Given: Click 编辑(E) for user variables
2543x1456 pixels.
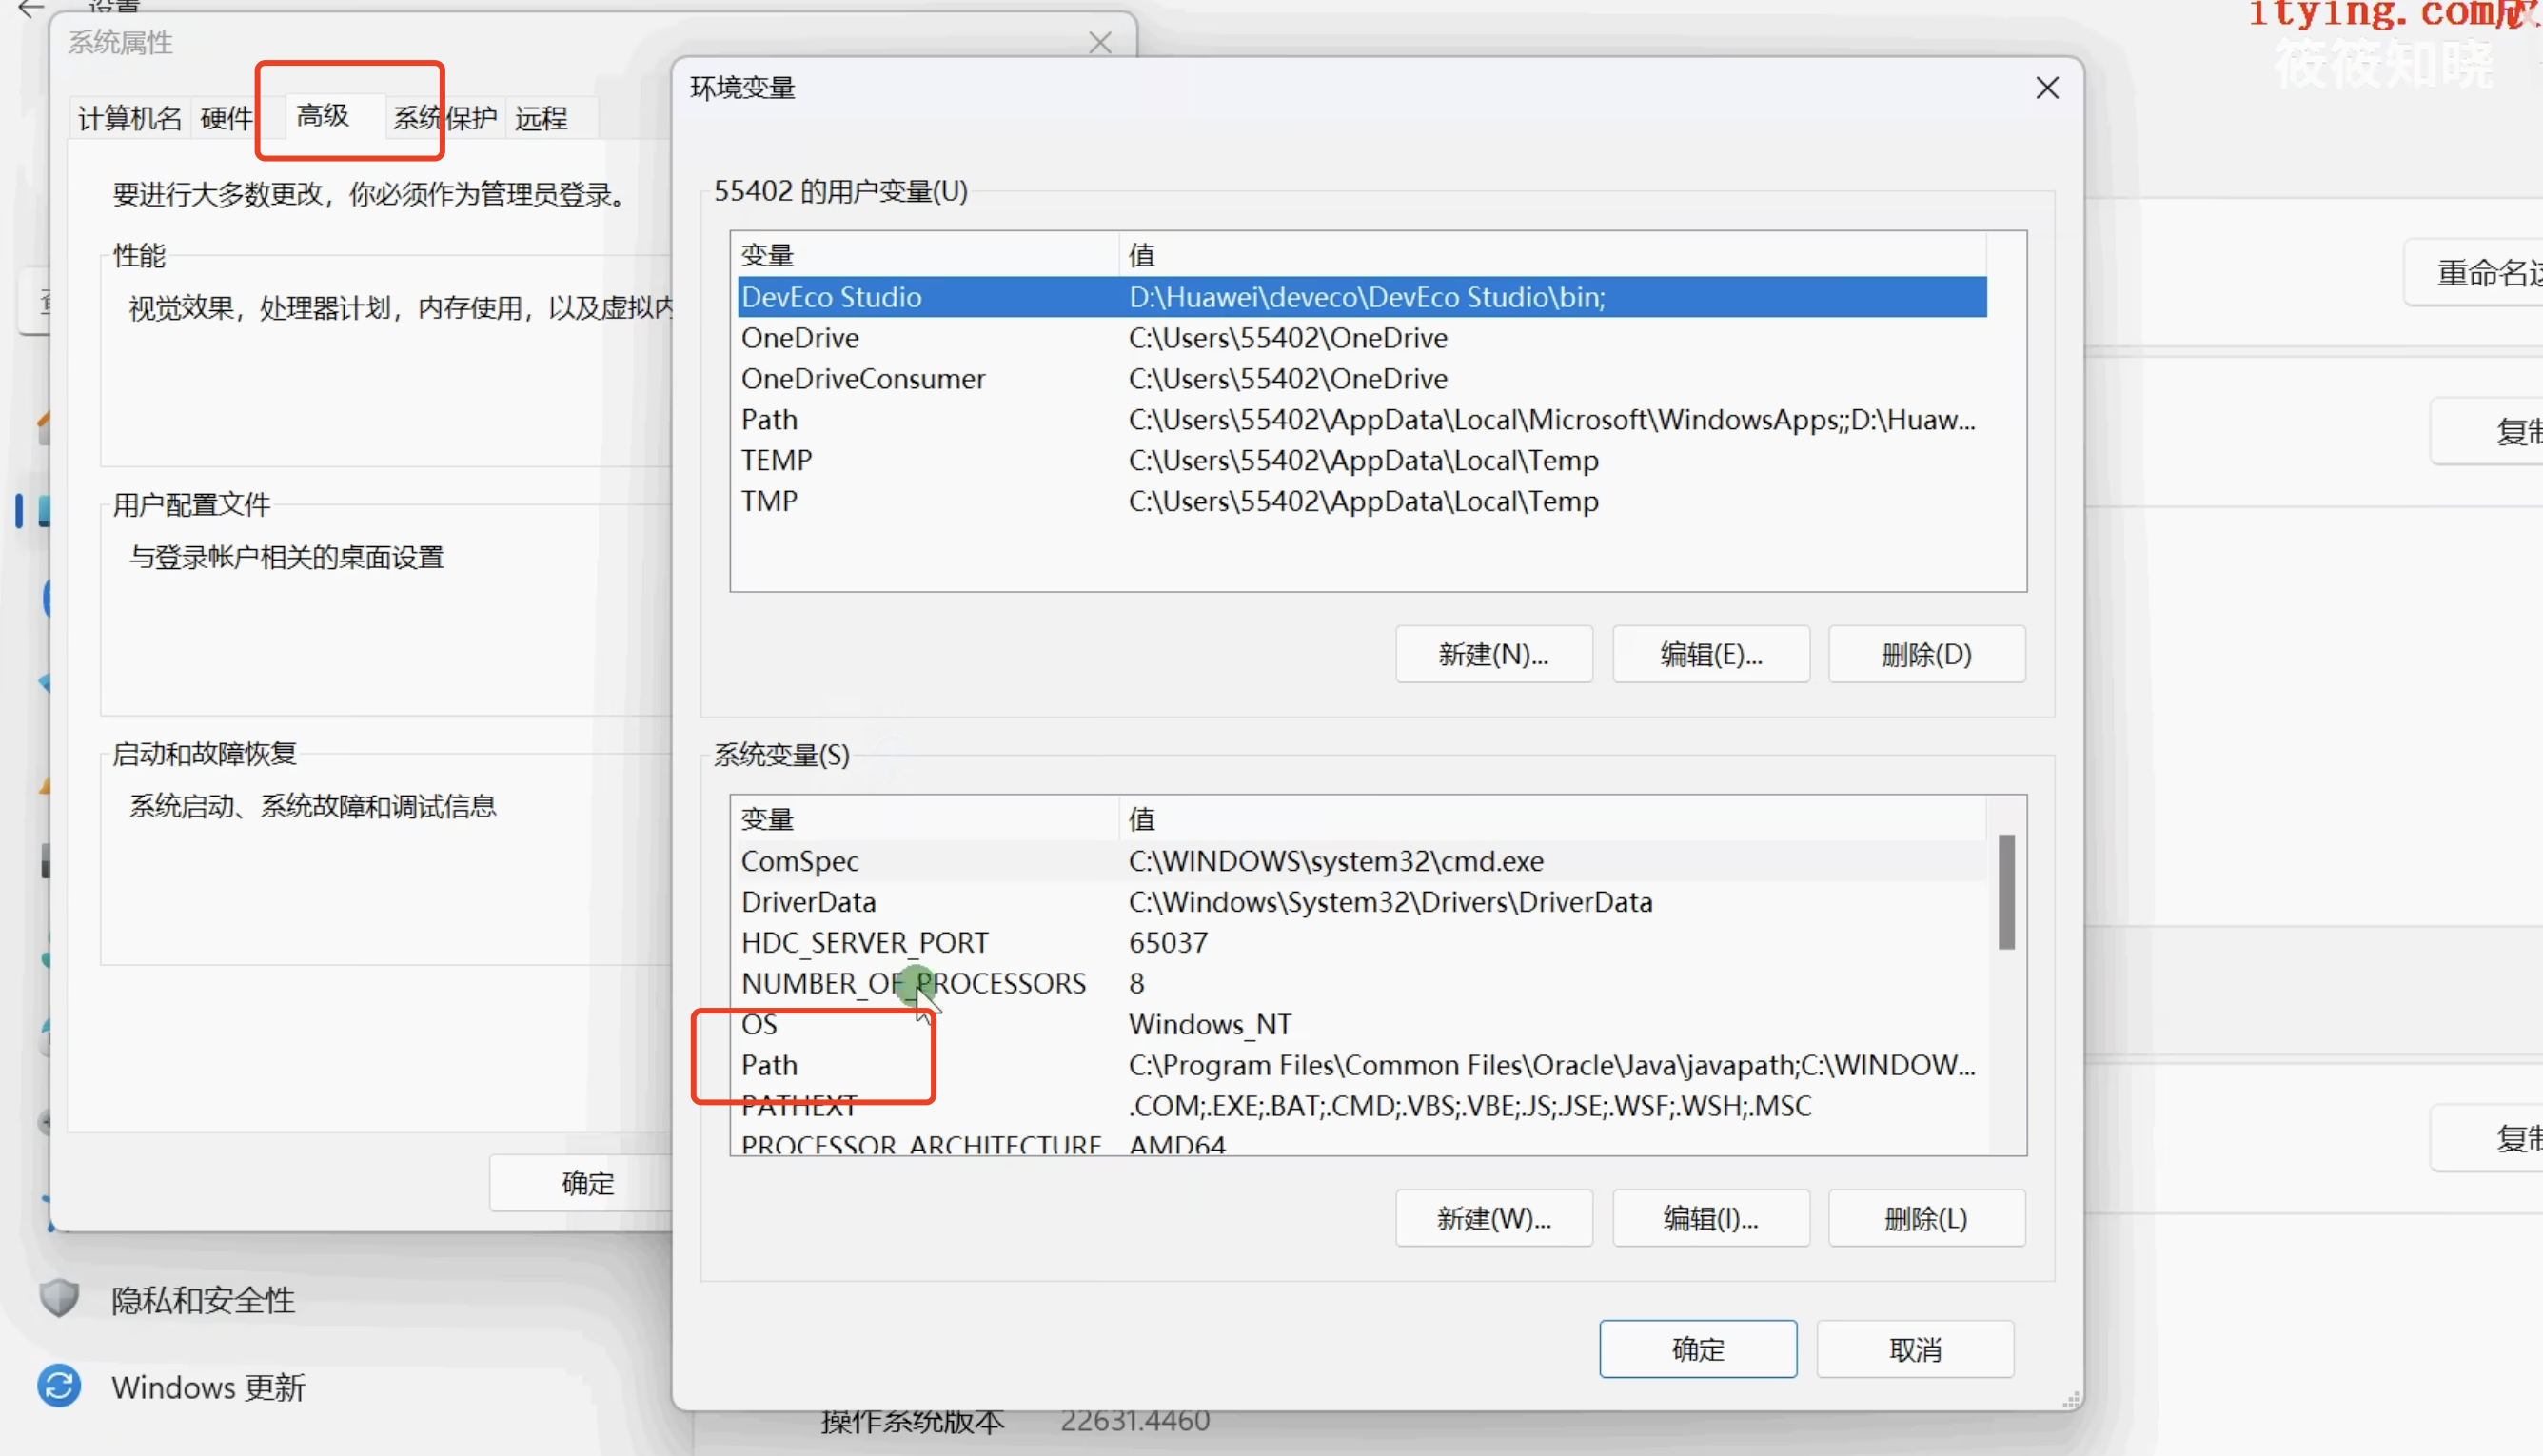Looking at the screenshot, I should click(1710, 654).
